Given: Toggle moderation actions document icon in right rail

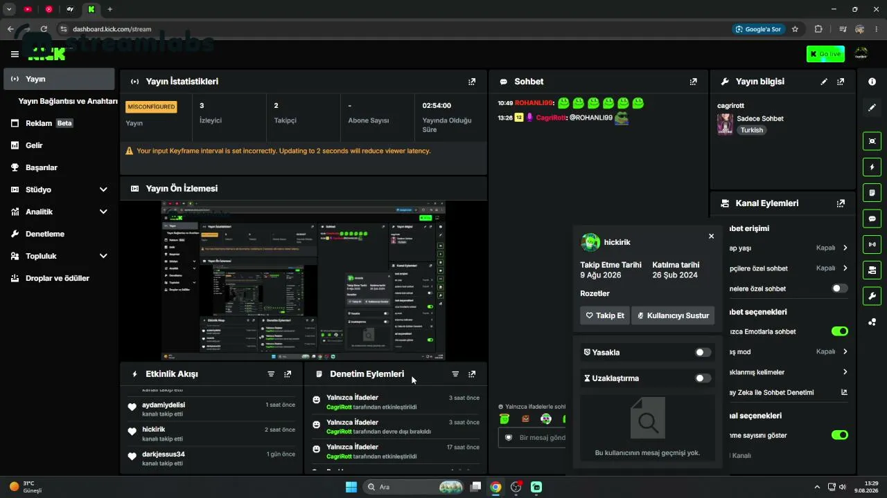Looking at the screenshot, I should (x=872, y=192).
